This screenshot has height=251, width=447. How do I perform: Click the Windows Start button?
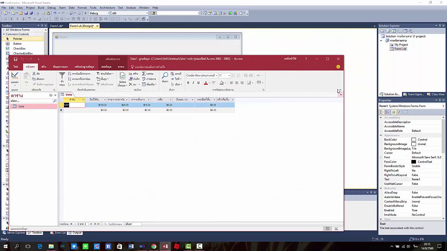click(x=5, y=246)
